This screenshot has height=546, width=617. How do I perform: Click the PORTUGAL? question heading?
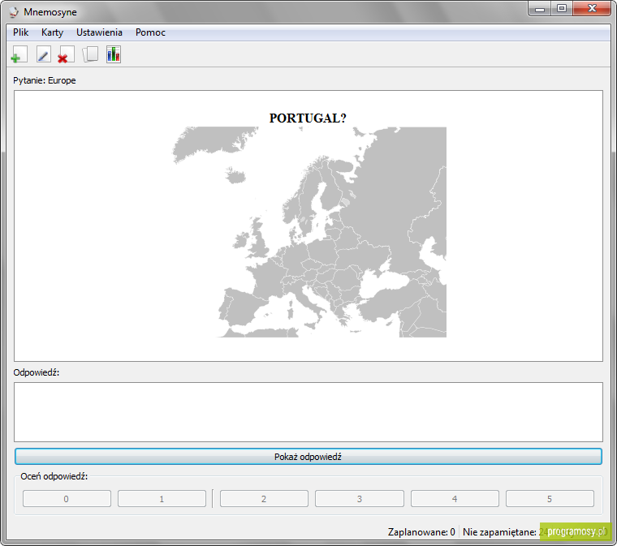[308, 118]
